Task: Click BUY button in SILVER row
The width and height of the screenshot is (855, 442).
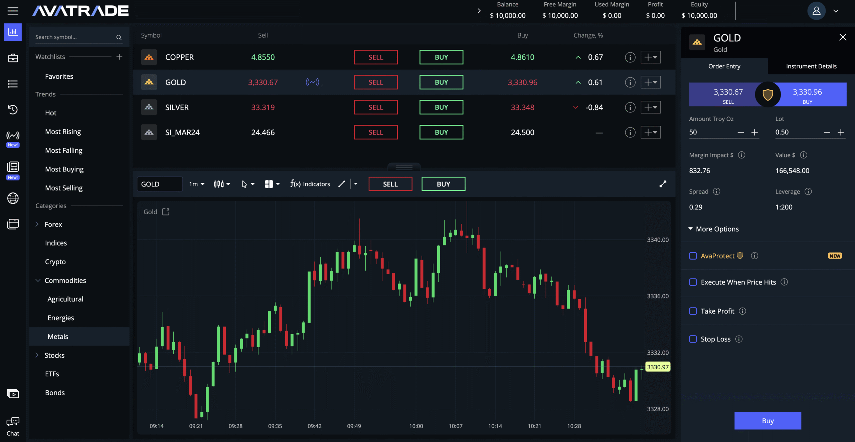Action: [x=441, y=107]
